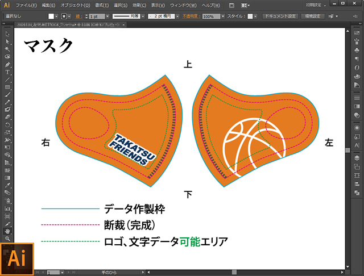Open the オブジェクト(O) menu
This screenshot has width=364, height=276.
(x=75, y=5)
